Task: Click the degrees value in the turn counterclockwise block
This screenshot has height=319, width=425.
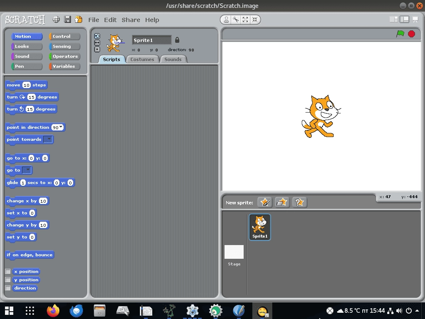Action: pos(30,109)
